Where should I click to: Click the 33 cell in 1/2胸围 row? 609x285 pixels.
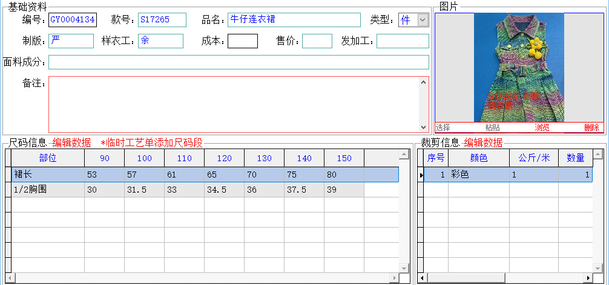coord(185,190)
